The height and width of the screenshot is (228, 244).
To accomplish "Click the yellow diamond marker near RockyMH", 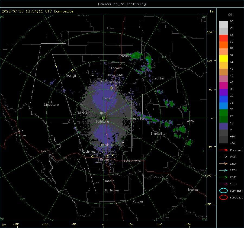I will point(72,71).
